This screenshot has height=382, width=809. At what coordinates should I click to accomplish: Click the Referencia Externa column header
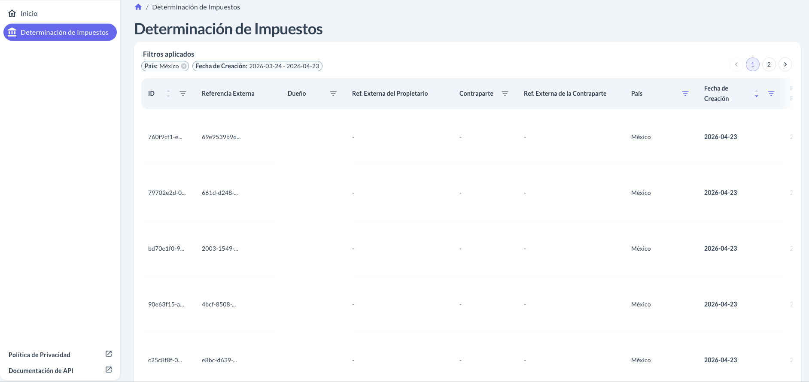(x=228, y=94)
